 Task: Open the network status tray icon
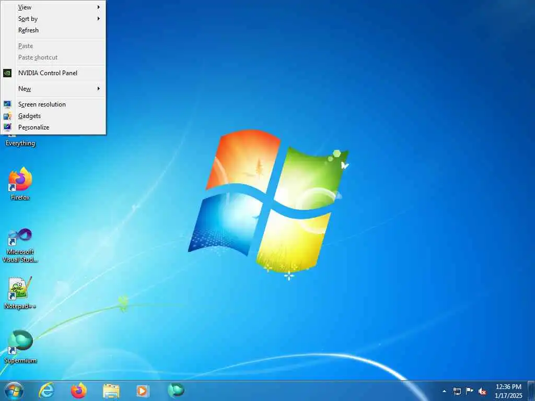click(x=457, y=391)
